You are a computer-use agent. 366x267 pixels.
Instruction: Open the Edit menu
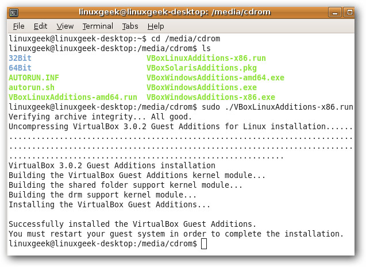[x=40, y=26]
